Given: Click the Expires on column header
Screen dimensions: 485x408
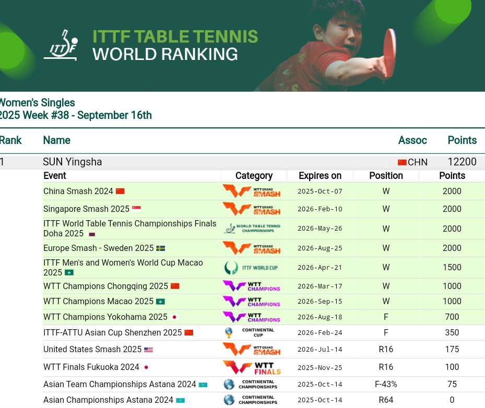Looking at the screenshot, I should [320, 175].
